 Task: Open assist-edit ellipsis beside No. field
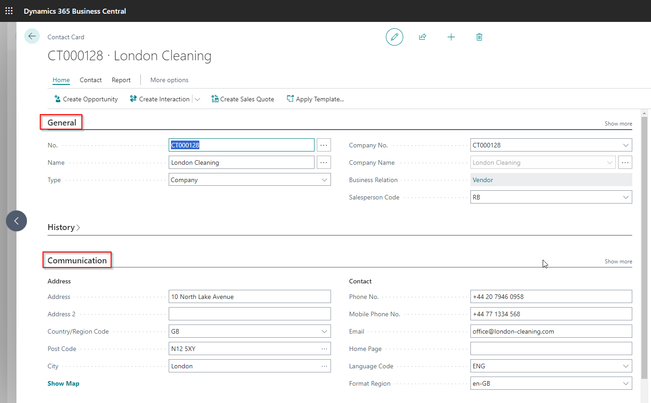tap(324, 145)
